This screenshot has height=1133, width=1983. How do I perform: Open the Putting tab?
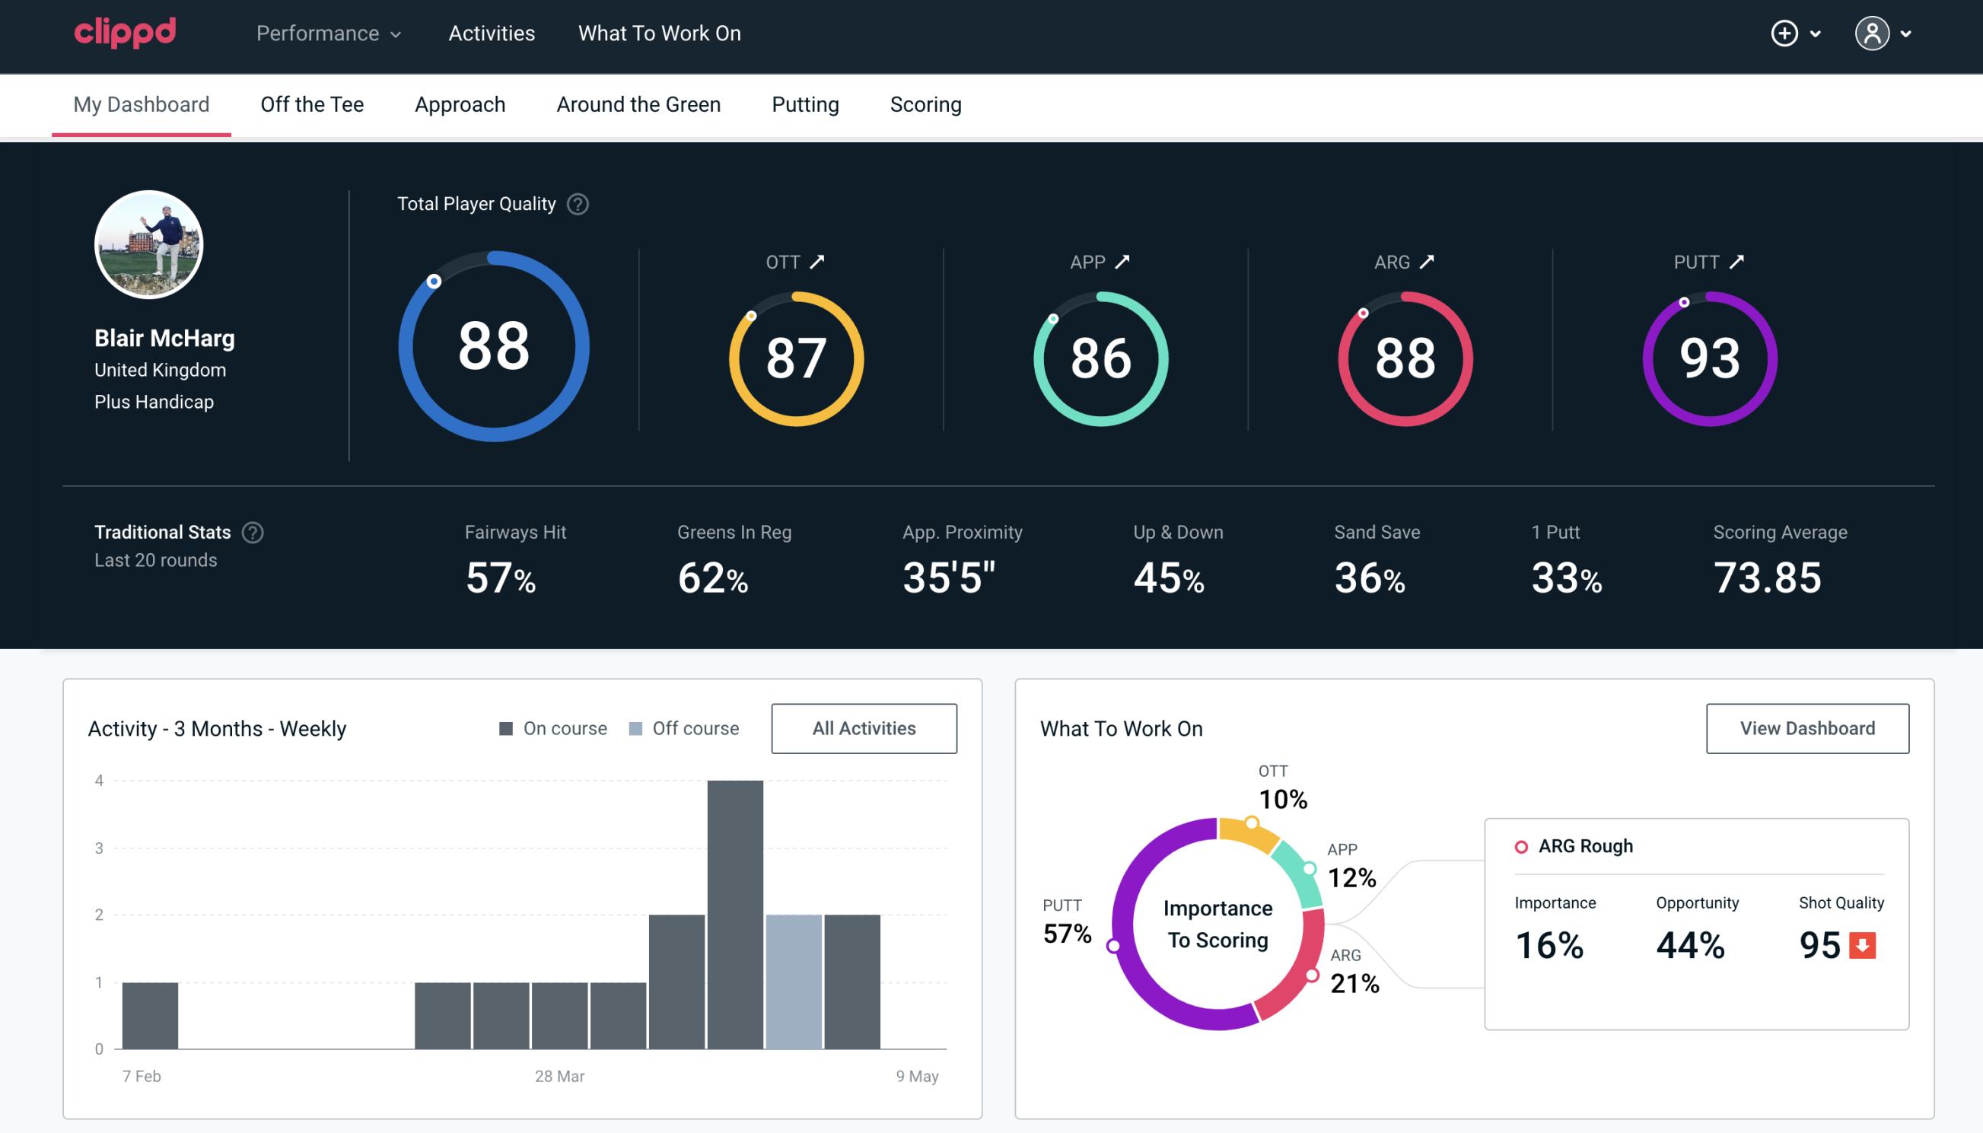click(804, 103)
